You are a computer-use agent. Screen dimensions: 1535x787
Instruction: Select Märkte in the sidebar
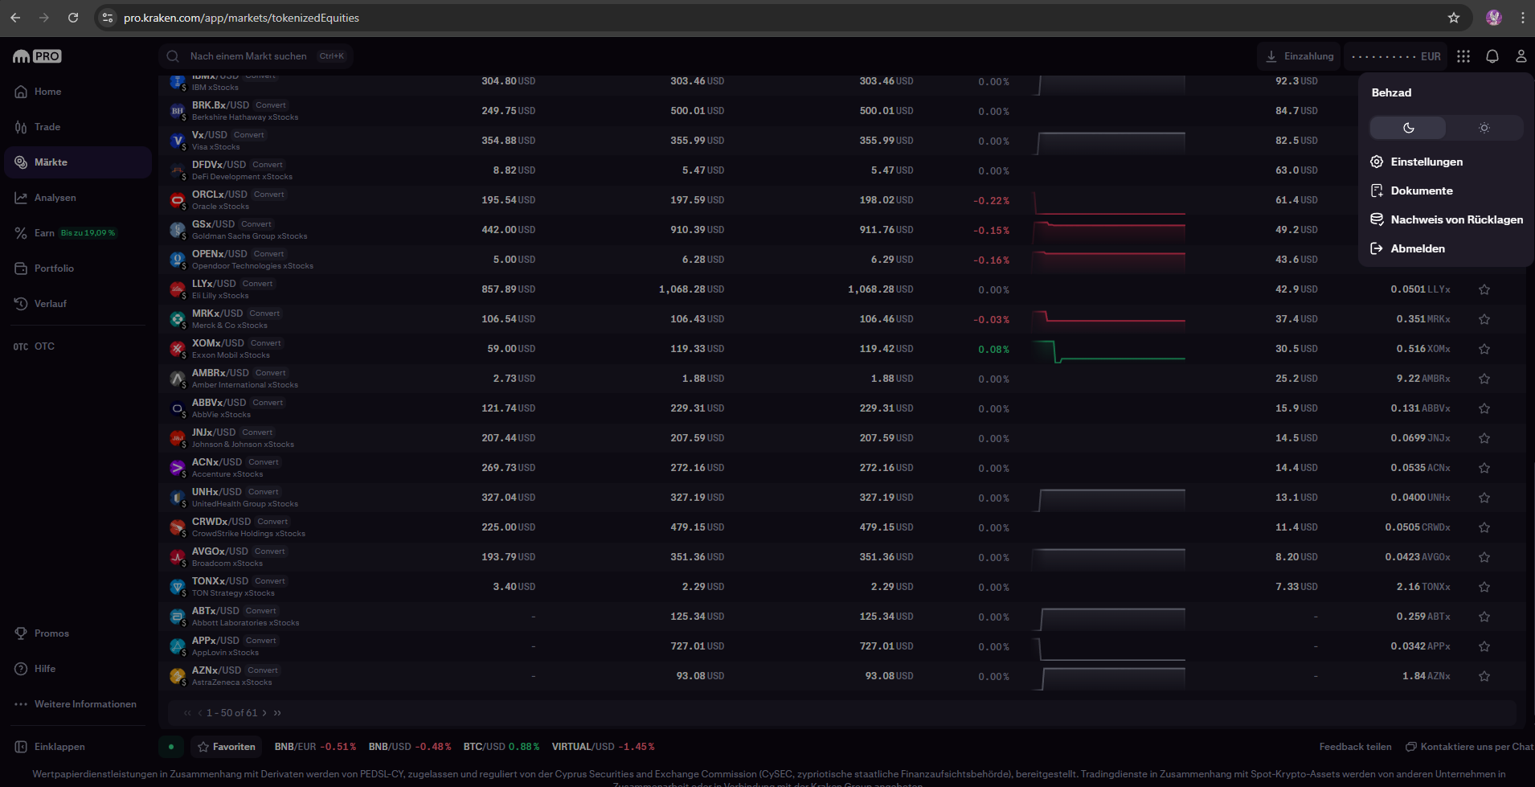click(x=77, y=162)
